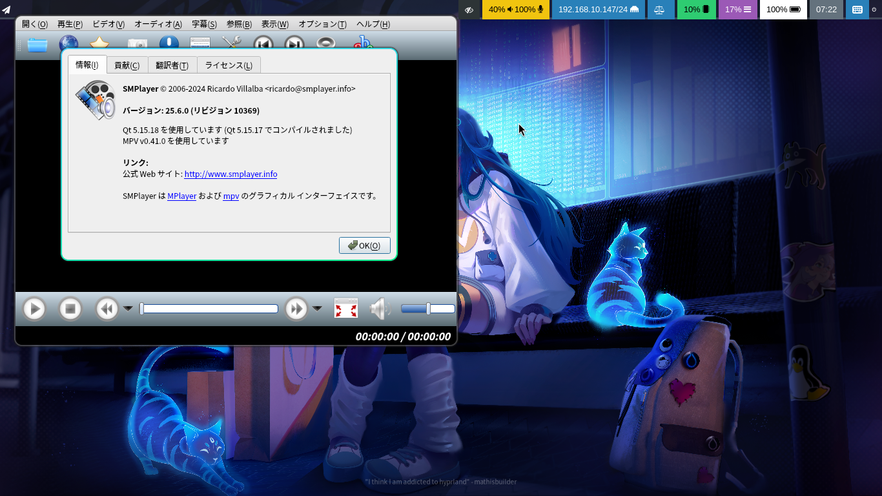Open the 字幕(S) menu

tap(204, 25)
